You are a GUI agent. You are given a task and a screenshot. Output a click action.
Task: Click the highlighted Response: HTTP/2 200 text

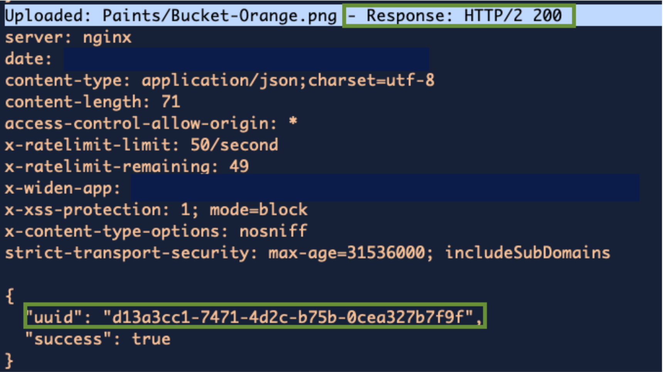tap(459, 16)
